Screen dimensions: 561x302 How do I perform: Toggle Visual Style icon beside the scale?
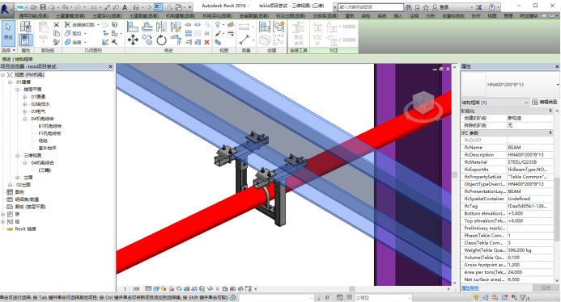click(x=156, y=288)
